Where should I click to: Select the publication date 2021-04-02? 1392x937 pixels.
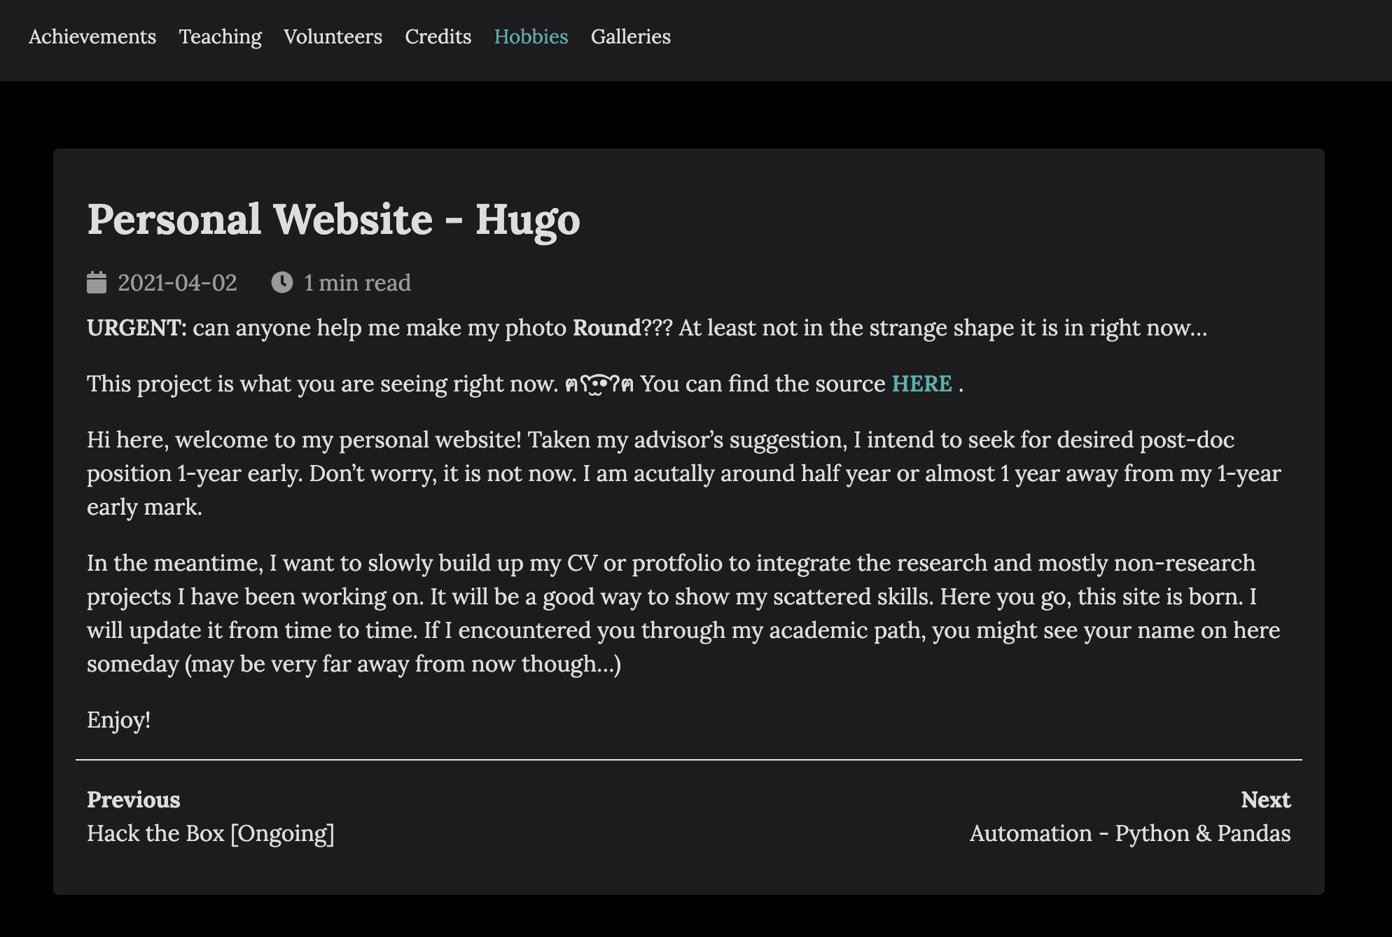(177, 282)
